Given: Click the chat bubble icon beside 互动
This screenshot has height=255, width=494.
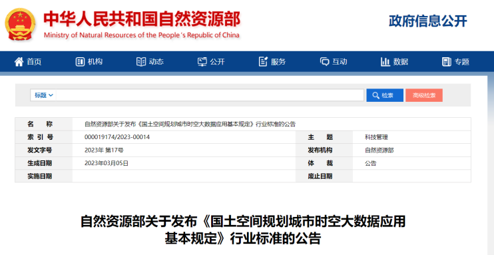Looking at the screenshot, I should tap(324, 62).
